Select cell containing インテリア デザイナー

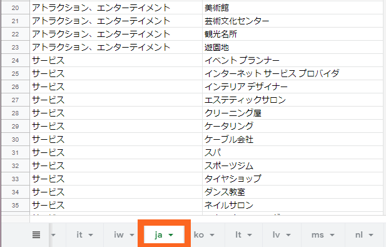[x=293, y=87]
